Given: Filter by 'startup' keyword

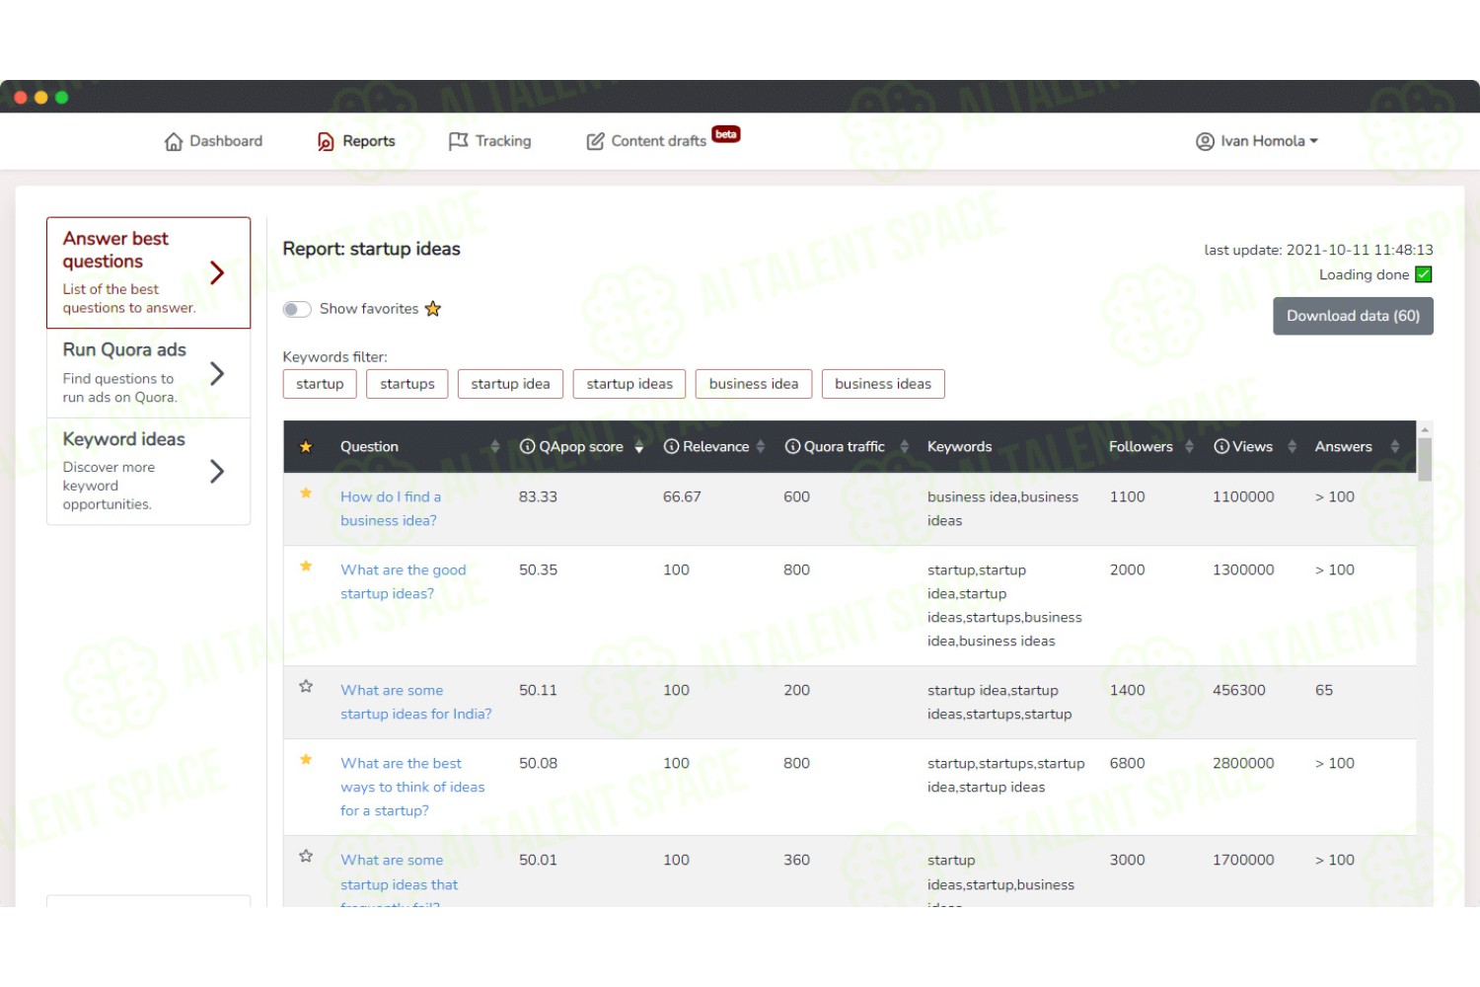Looking at the screenshot, I should pyautogui.click(x=320, y=384).
